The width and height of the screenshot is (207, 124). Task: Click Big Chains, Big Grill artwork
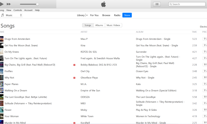2,65
